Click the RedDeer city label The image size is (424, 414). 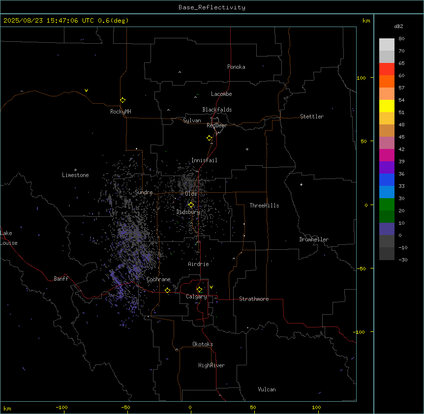(216, 125)
